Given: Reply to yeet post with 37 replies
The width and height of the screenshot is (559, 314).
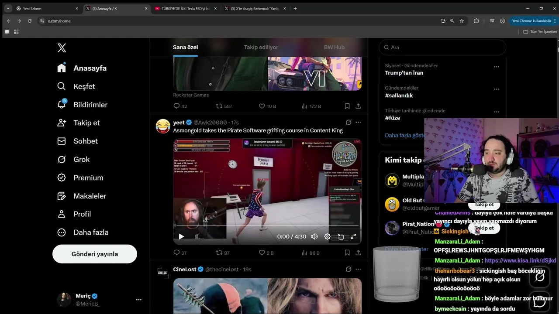Looking at the screenshot, I should [180, 253].
